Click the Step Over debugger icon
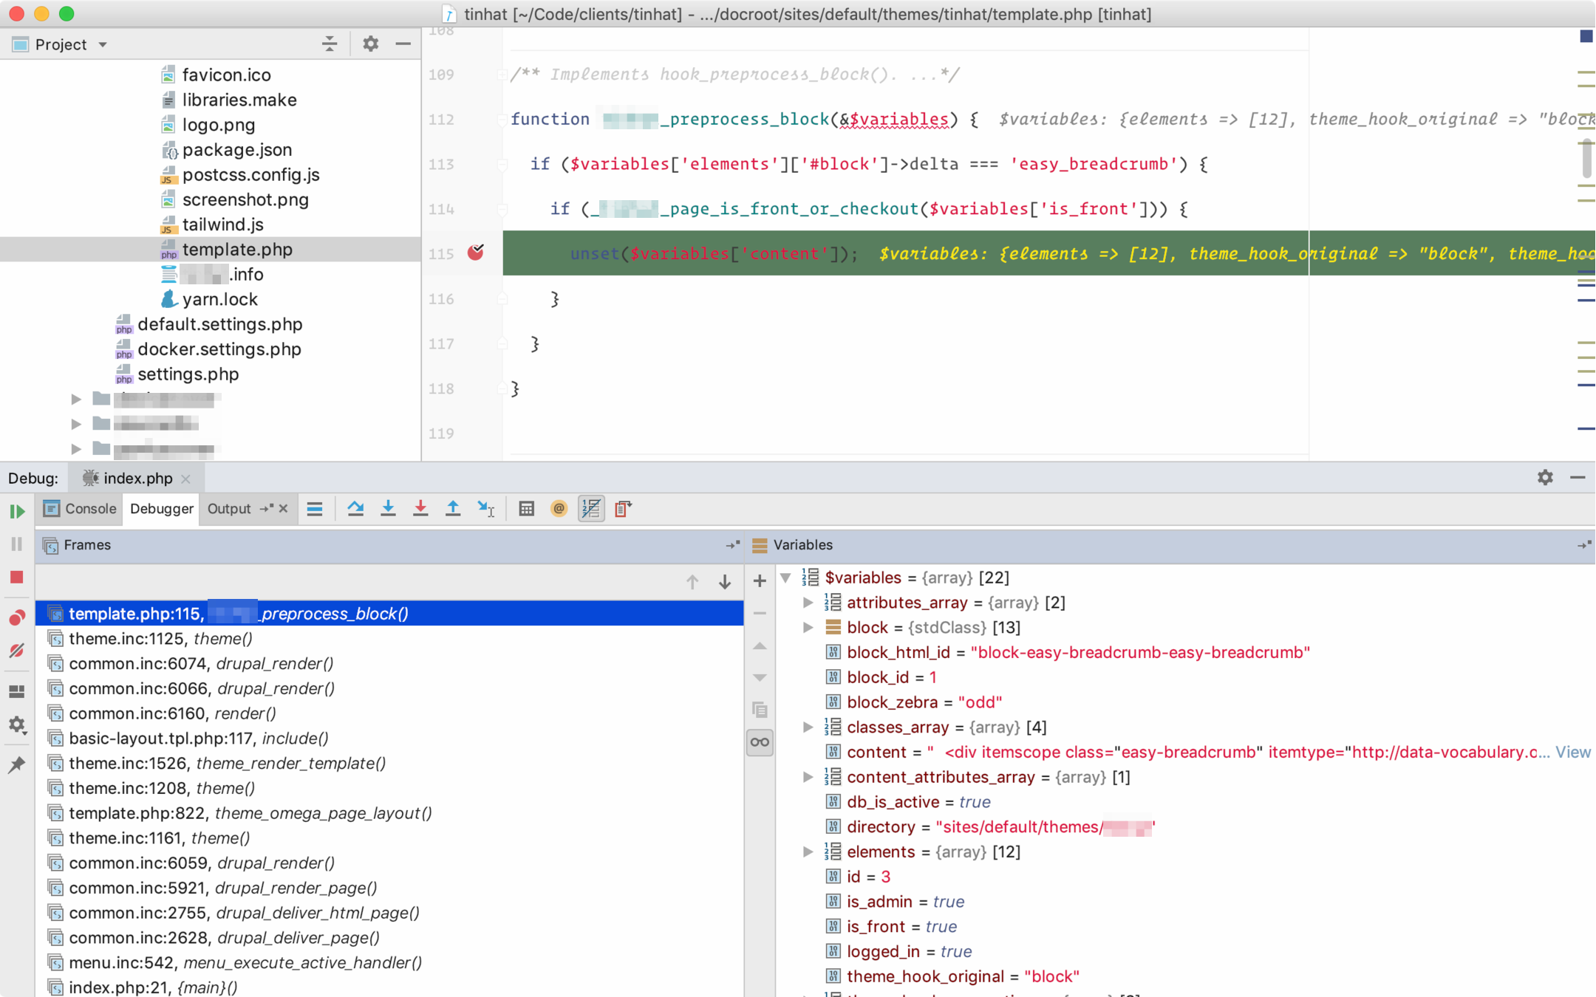Screen dimensions: 1596x997 pos(355,508)
